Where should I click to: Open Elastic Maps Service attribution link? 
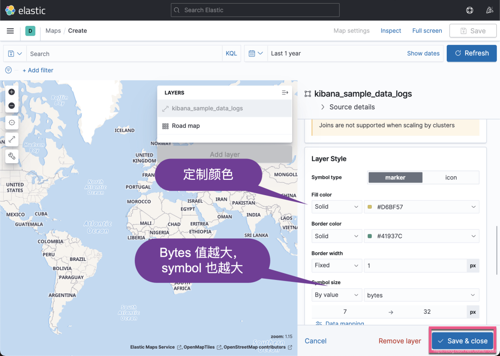[x=156, y=347]
